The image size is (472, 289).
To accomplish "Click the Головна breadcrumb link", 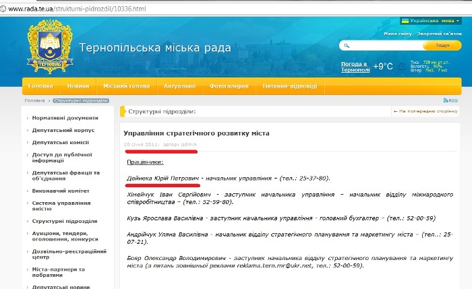I will pyautogui.click(x=34, y=101).
